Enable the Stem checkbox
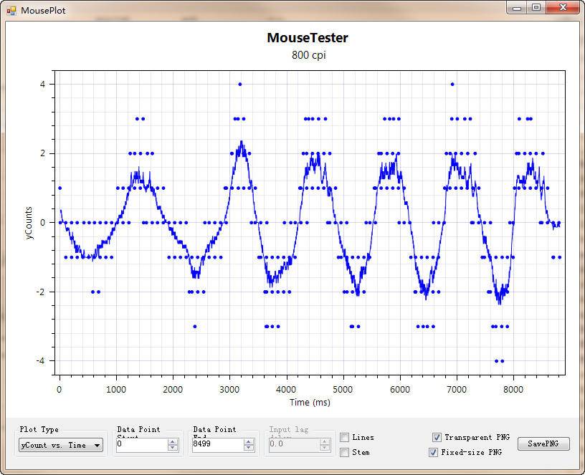The height and width of the screenshot is (475, 585). tap(345, 452)
